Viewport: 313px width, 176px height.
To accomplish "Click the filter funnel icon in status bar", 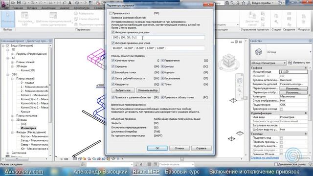I will pyautogui.click(x=310, y=164).
